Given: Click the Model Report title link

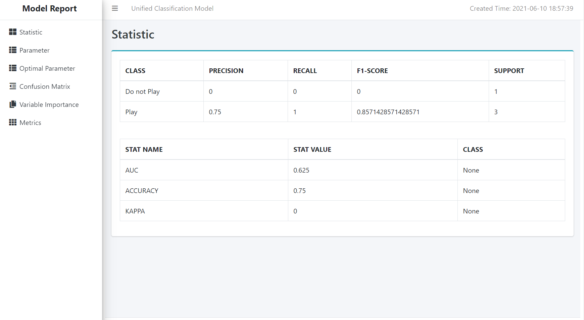Looking at the screenshot, I should coord(50,8).
